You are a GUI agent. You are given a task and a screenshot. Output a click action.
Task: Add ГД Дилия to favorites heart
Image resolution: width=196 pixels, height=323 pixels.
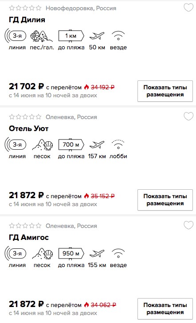pos(188,8)
